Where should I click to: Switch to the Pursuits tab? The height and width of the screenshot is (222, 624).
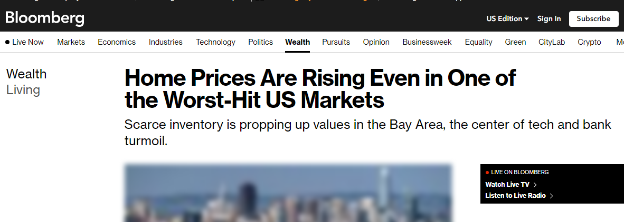[x=336, y=42]
